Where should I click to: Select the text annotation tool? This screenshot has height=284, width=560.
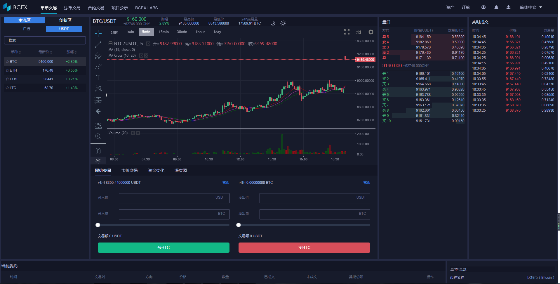click(x=98, y=78)
